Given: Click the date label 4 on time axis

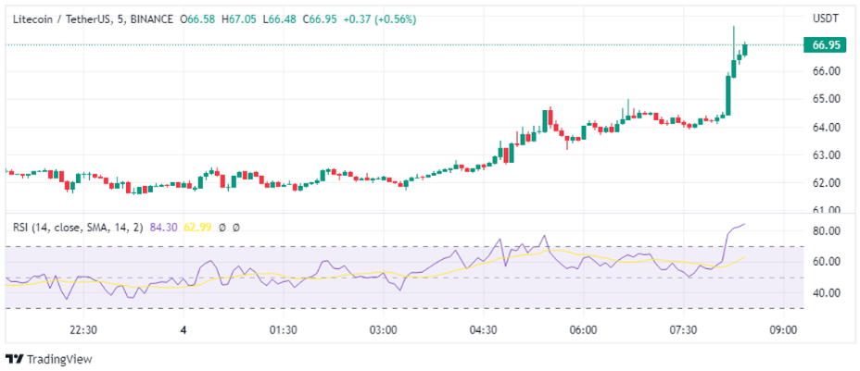Looking at the screenshot, I should [x=183, y=330].
